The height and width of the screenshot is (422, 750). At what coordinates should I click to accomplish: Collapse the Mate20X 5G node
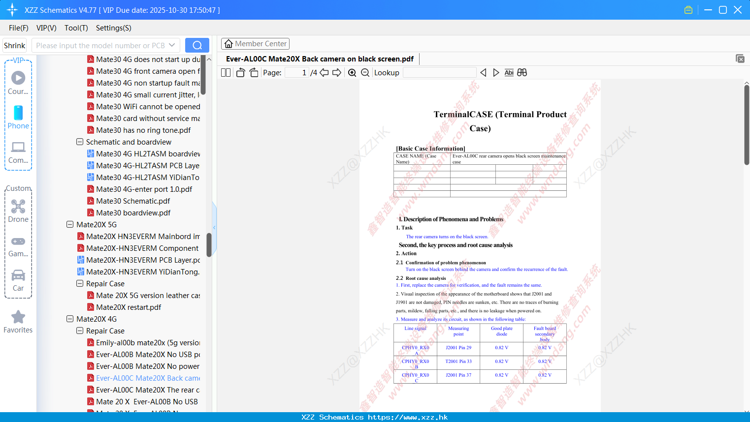pos(70,224)
